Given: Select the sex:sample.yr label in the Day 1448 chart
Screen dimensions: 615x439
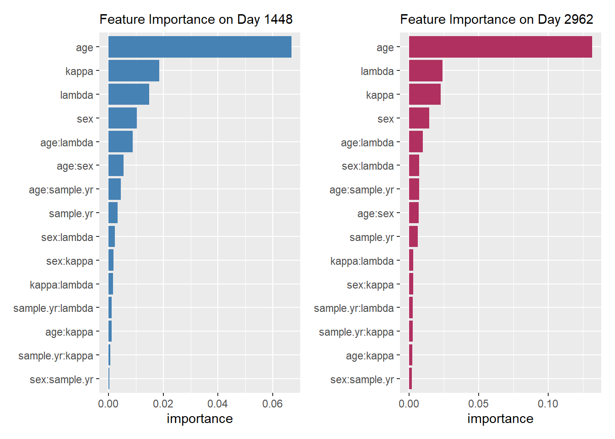Looking at the screenshot, I should pyautogui.click(x=61, y=380).
